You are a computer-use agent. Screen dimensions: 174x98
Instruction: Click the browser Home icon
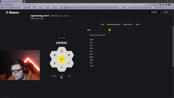pos(11,5)
